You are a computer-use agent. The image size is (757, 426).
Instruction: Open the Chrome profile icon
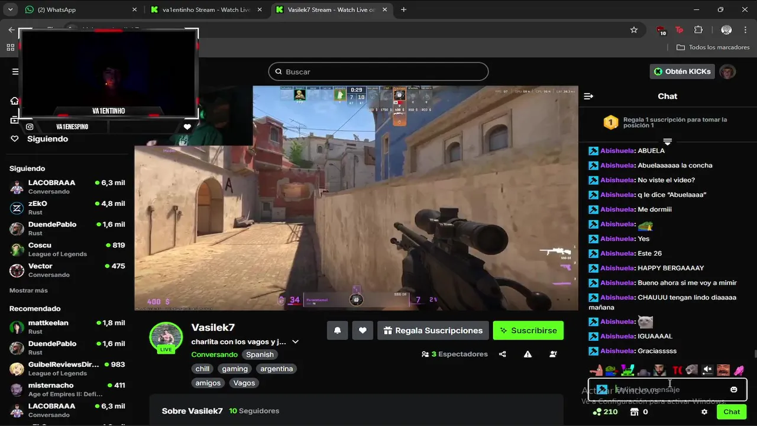pyautogui.click(x=726, y=30)
